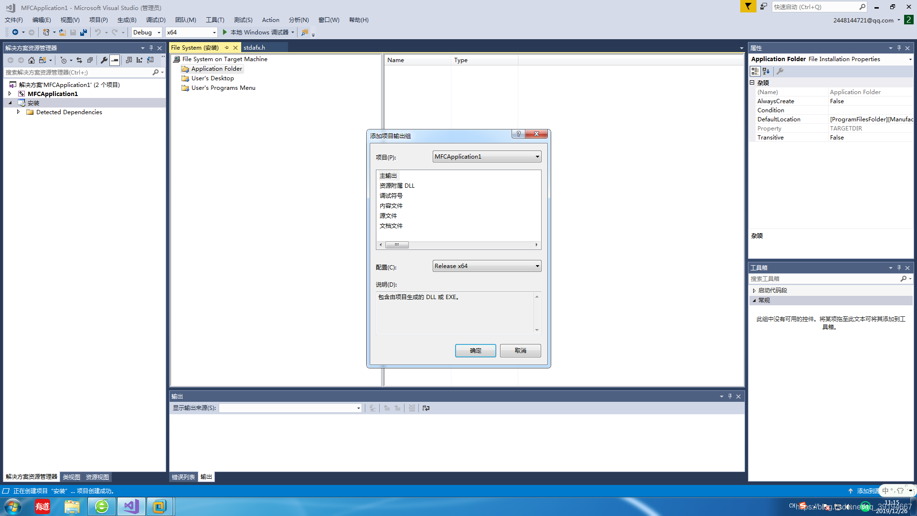Image resolution: width=917 pixels, height=516 pixels.
Task: Select 配置 dropdown Release x64
Action: pos(487,265)
